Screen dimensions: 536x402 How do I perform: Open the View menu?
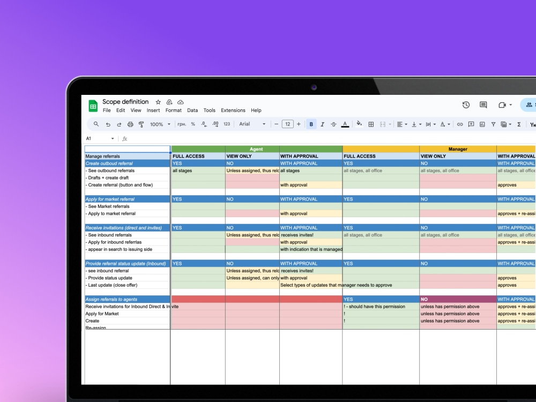pyautogui.click(x=136, y=110)
